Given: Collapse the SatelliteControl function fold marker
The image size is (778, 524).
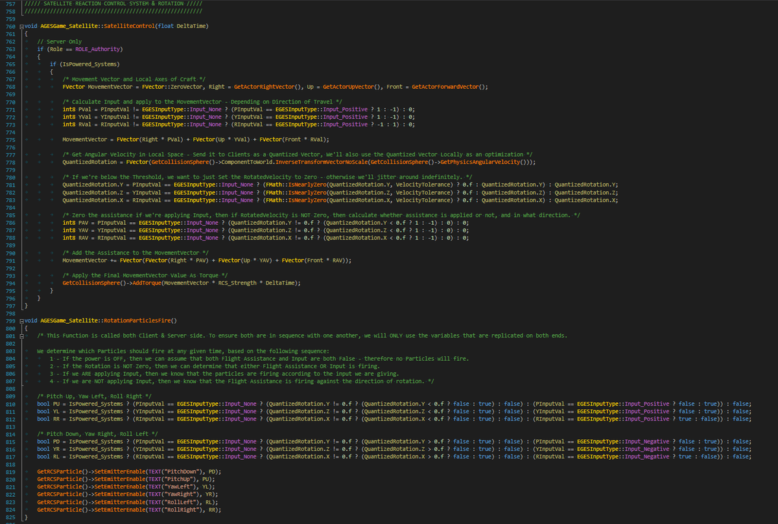Looking at the screenshot, I should click(x=20, y=26).
